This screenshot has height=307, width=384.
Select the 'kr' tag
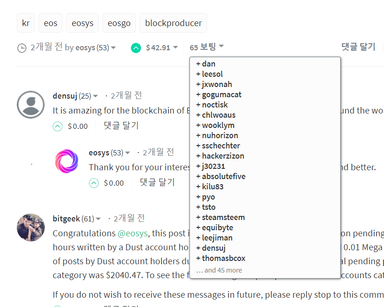26,23
